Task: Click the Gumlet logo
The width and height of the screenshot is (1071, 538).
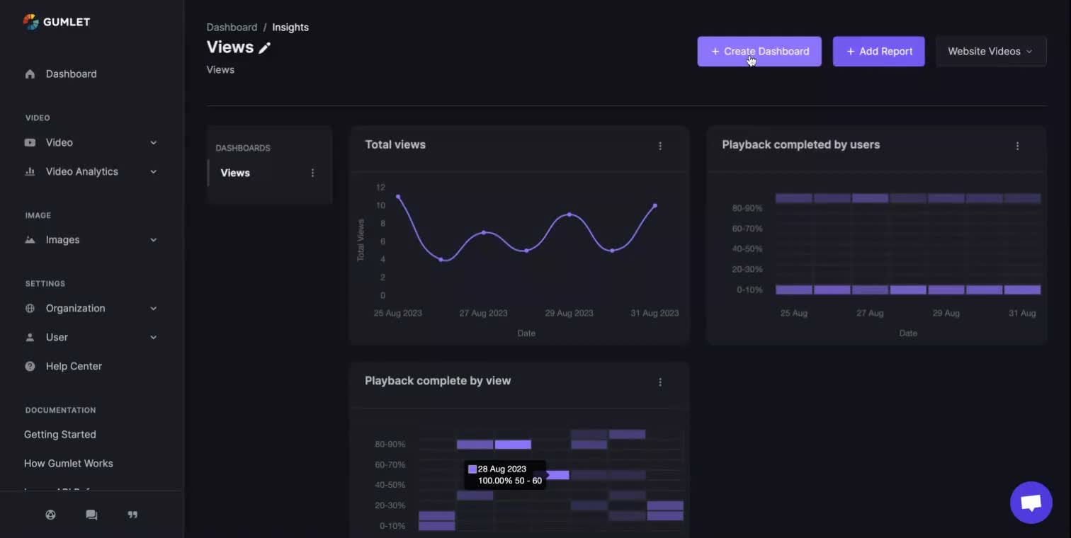Action: click(57, 22)
